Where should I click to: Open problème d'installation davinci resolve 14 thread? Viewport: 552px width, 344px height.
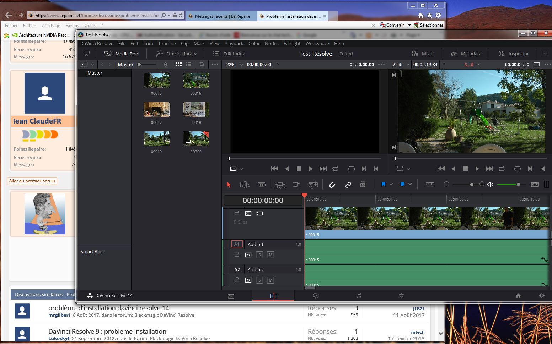[x=109, y=308]
